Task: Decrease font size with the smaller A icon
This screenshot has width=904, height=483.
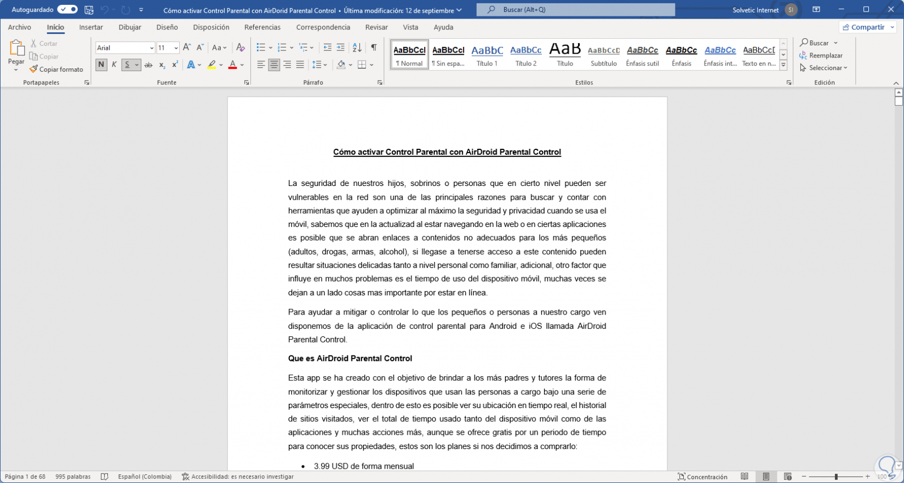Action: 200,48
